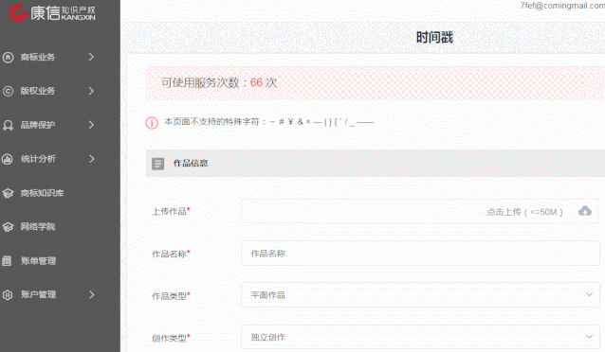The width and height of the screenshot is (605, 352).
Task: Click the 点击上传 upload field
Action: pos(420,211)
